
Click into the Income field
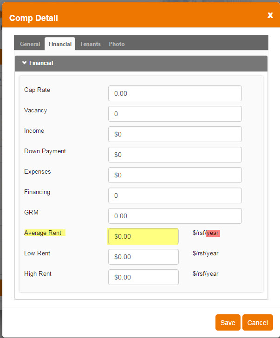coord(175,134)
